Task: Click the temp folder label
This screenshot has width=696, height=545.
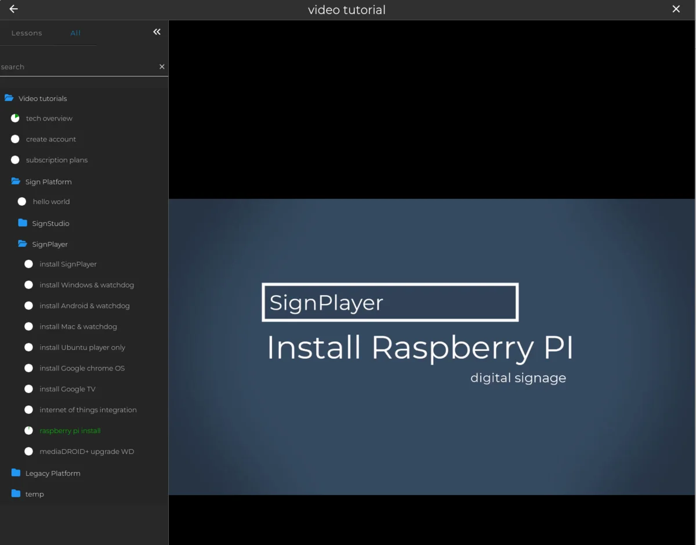Action: [35, 494]
